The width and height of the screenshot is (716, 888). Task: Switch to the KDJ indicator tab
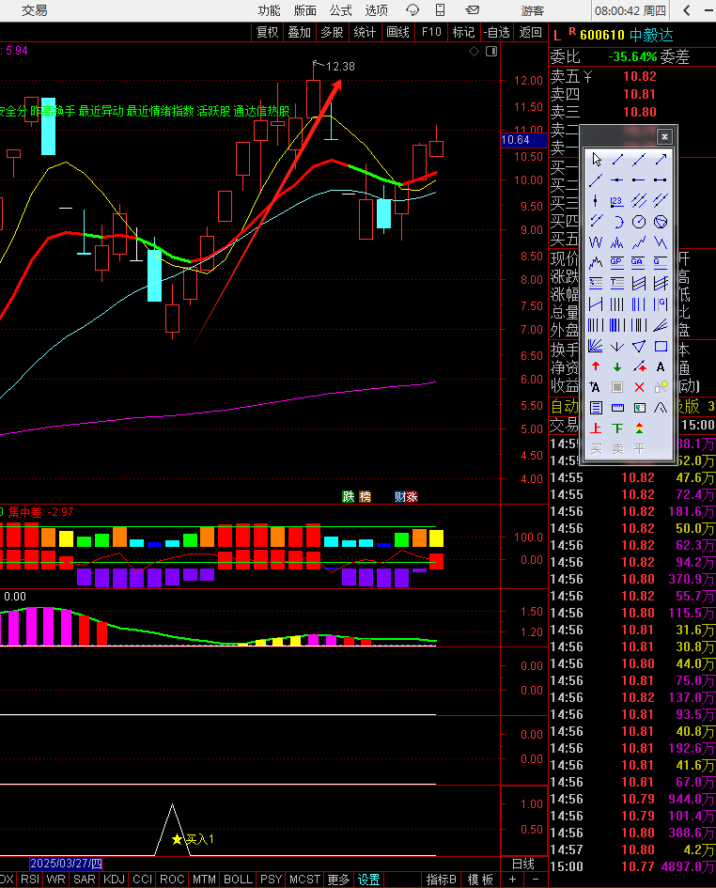(114, 880)
